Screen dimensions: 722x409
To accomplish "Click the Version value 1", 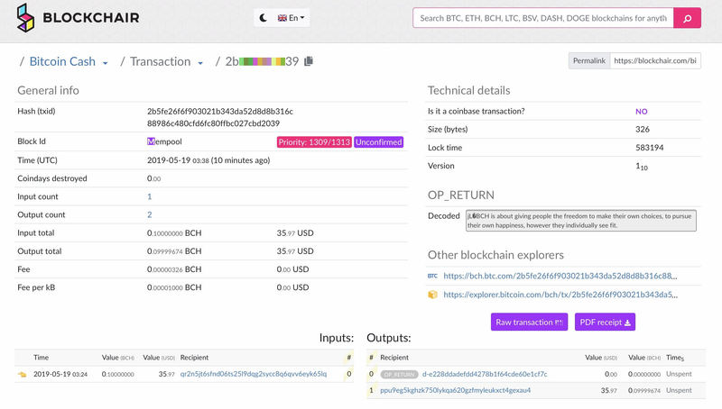I will coord(642,167).
